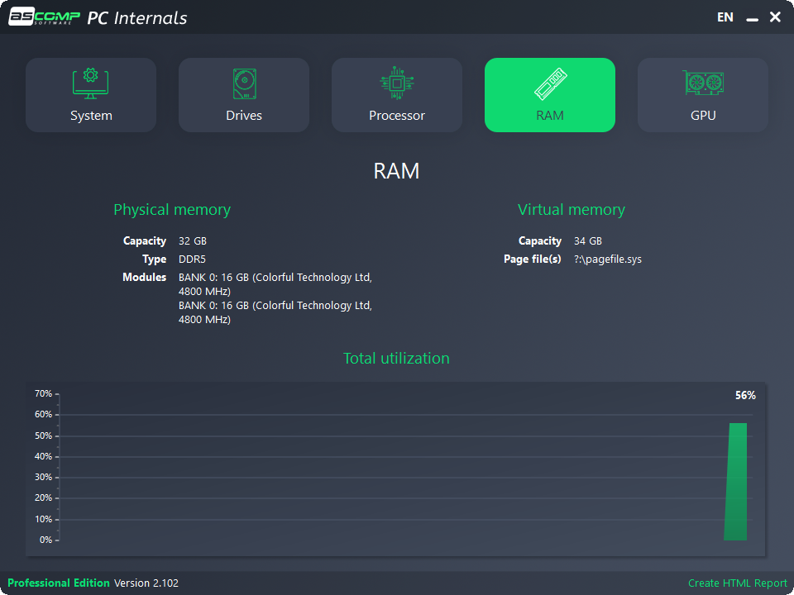View GPU details via graphics card icon

click(702, 95)
